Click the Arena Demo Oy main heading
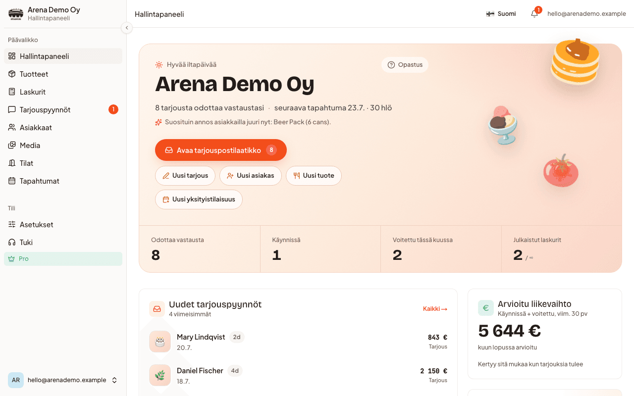This screenshot has height=396, width=634. pyautogui.click(x=235, y=85)
